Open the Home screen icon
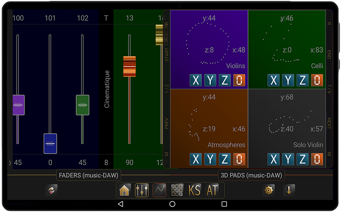This screenshot has height=212, width=342. pyautogui.click(x=124, y=191)
